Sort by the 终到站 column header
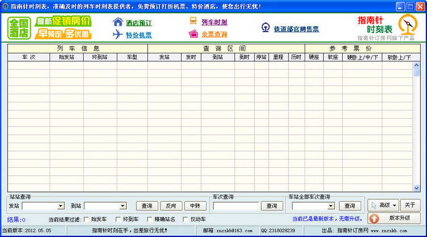The height and width of the screenshot is (237, 427). point(100,57)
